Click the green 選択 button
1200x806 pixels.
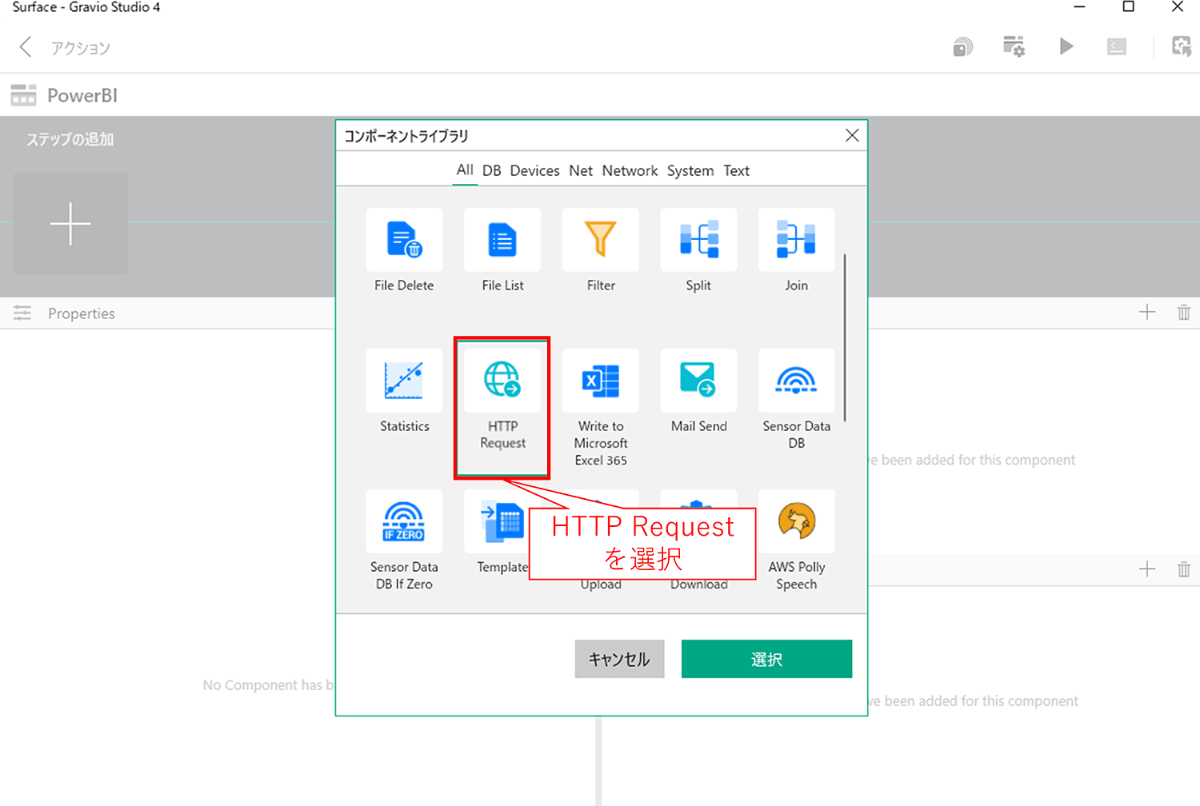point(766,659)
